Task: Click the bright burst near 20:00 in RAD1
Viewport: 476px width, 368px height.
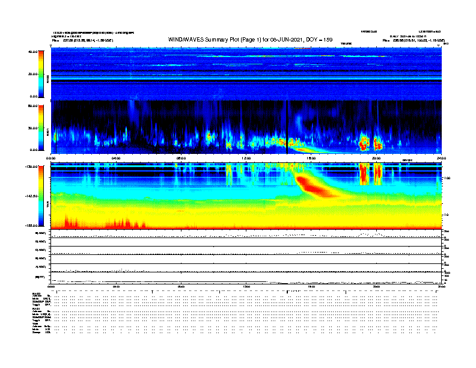Action: click(364, 143)
